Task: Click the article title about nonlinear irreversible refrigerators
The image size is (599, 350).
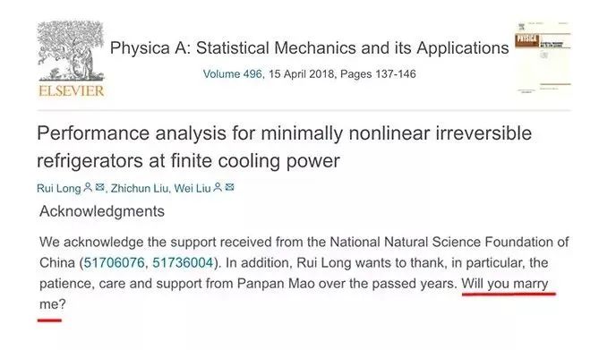Action: (284, 147)
